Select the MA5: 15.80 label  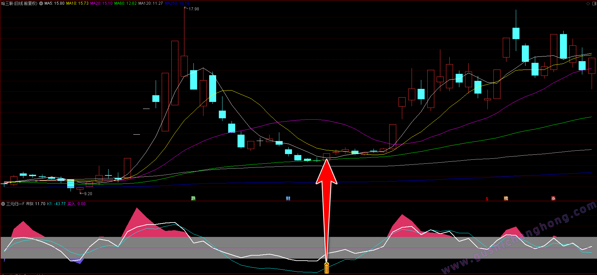[x=54, y=3]
